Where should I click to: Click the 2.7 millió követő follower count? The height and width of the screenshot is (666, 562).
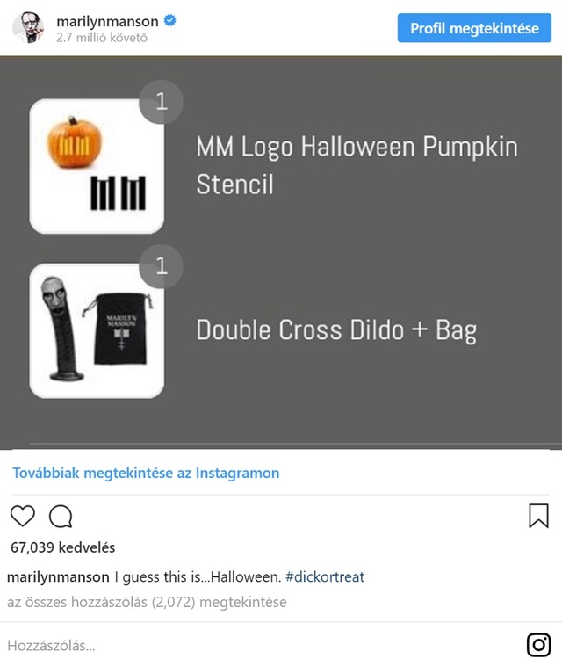pyautogui.click(x=102, y=38)
